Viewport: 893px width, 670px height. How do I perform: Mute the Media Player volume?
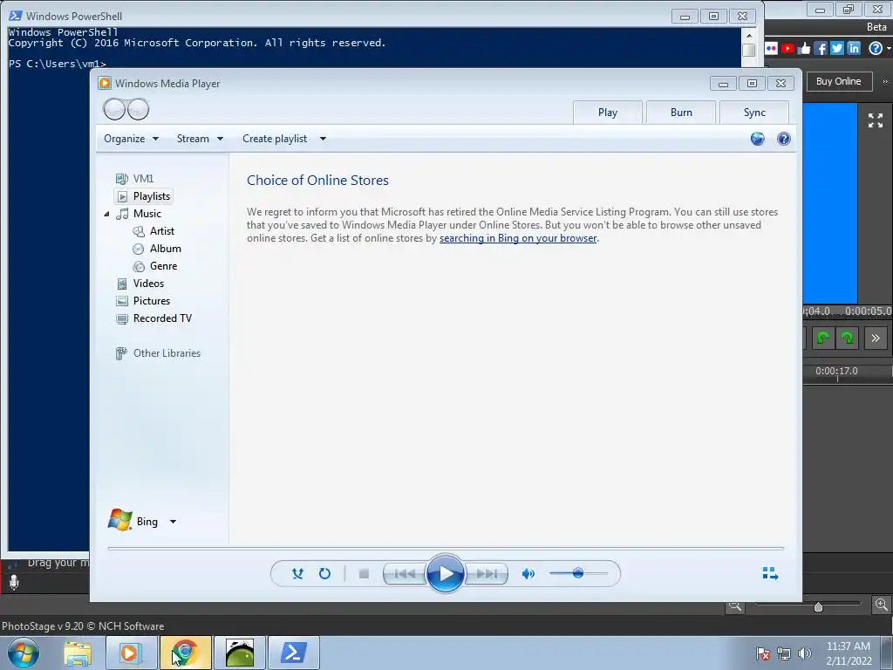[x=528, y=574]
